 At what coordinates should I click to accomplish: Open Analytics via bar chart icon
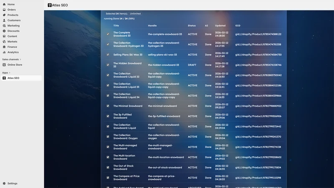tap(4, 52)
